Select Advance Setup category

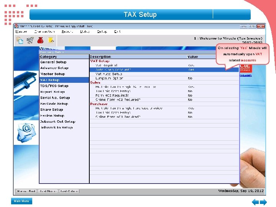click(64, 68)
